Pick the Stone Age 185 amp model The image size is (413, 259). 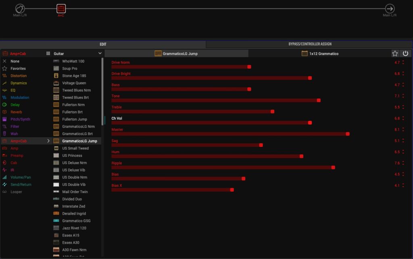tap(74, 76)
